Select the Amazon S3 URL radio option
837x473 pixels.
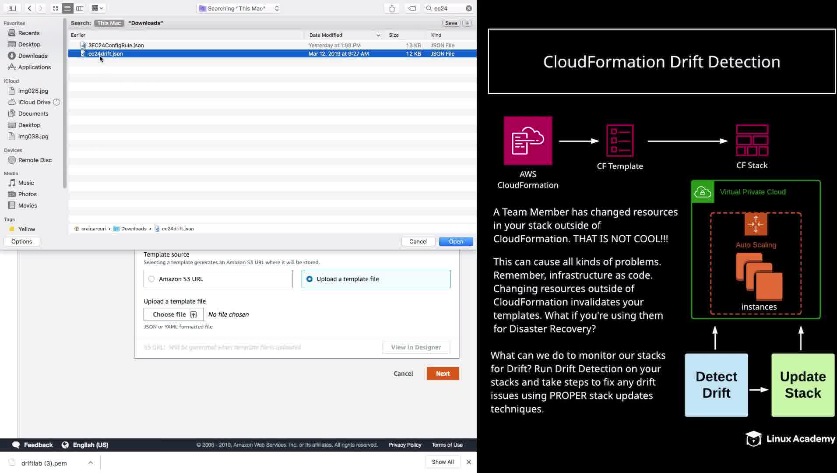[218, 279]
